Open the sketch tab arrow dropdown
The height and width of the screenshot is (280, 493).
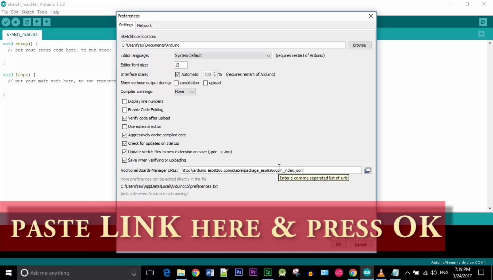click(x=481, y=34)
